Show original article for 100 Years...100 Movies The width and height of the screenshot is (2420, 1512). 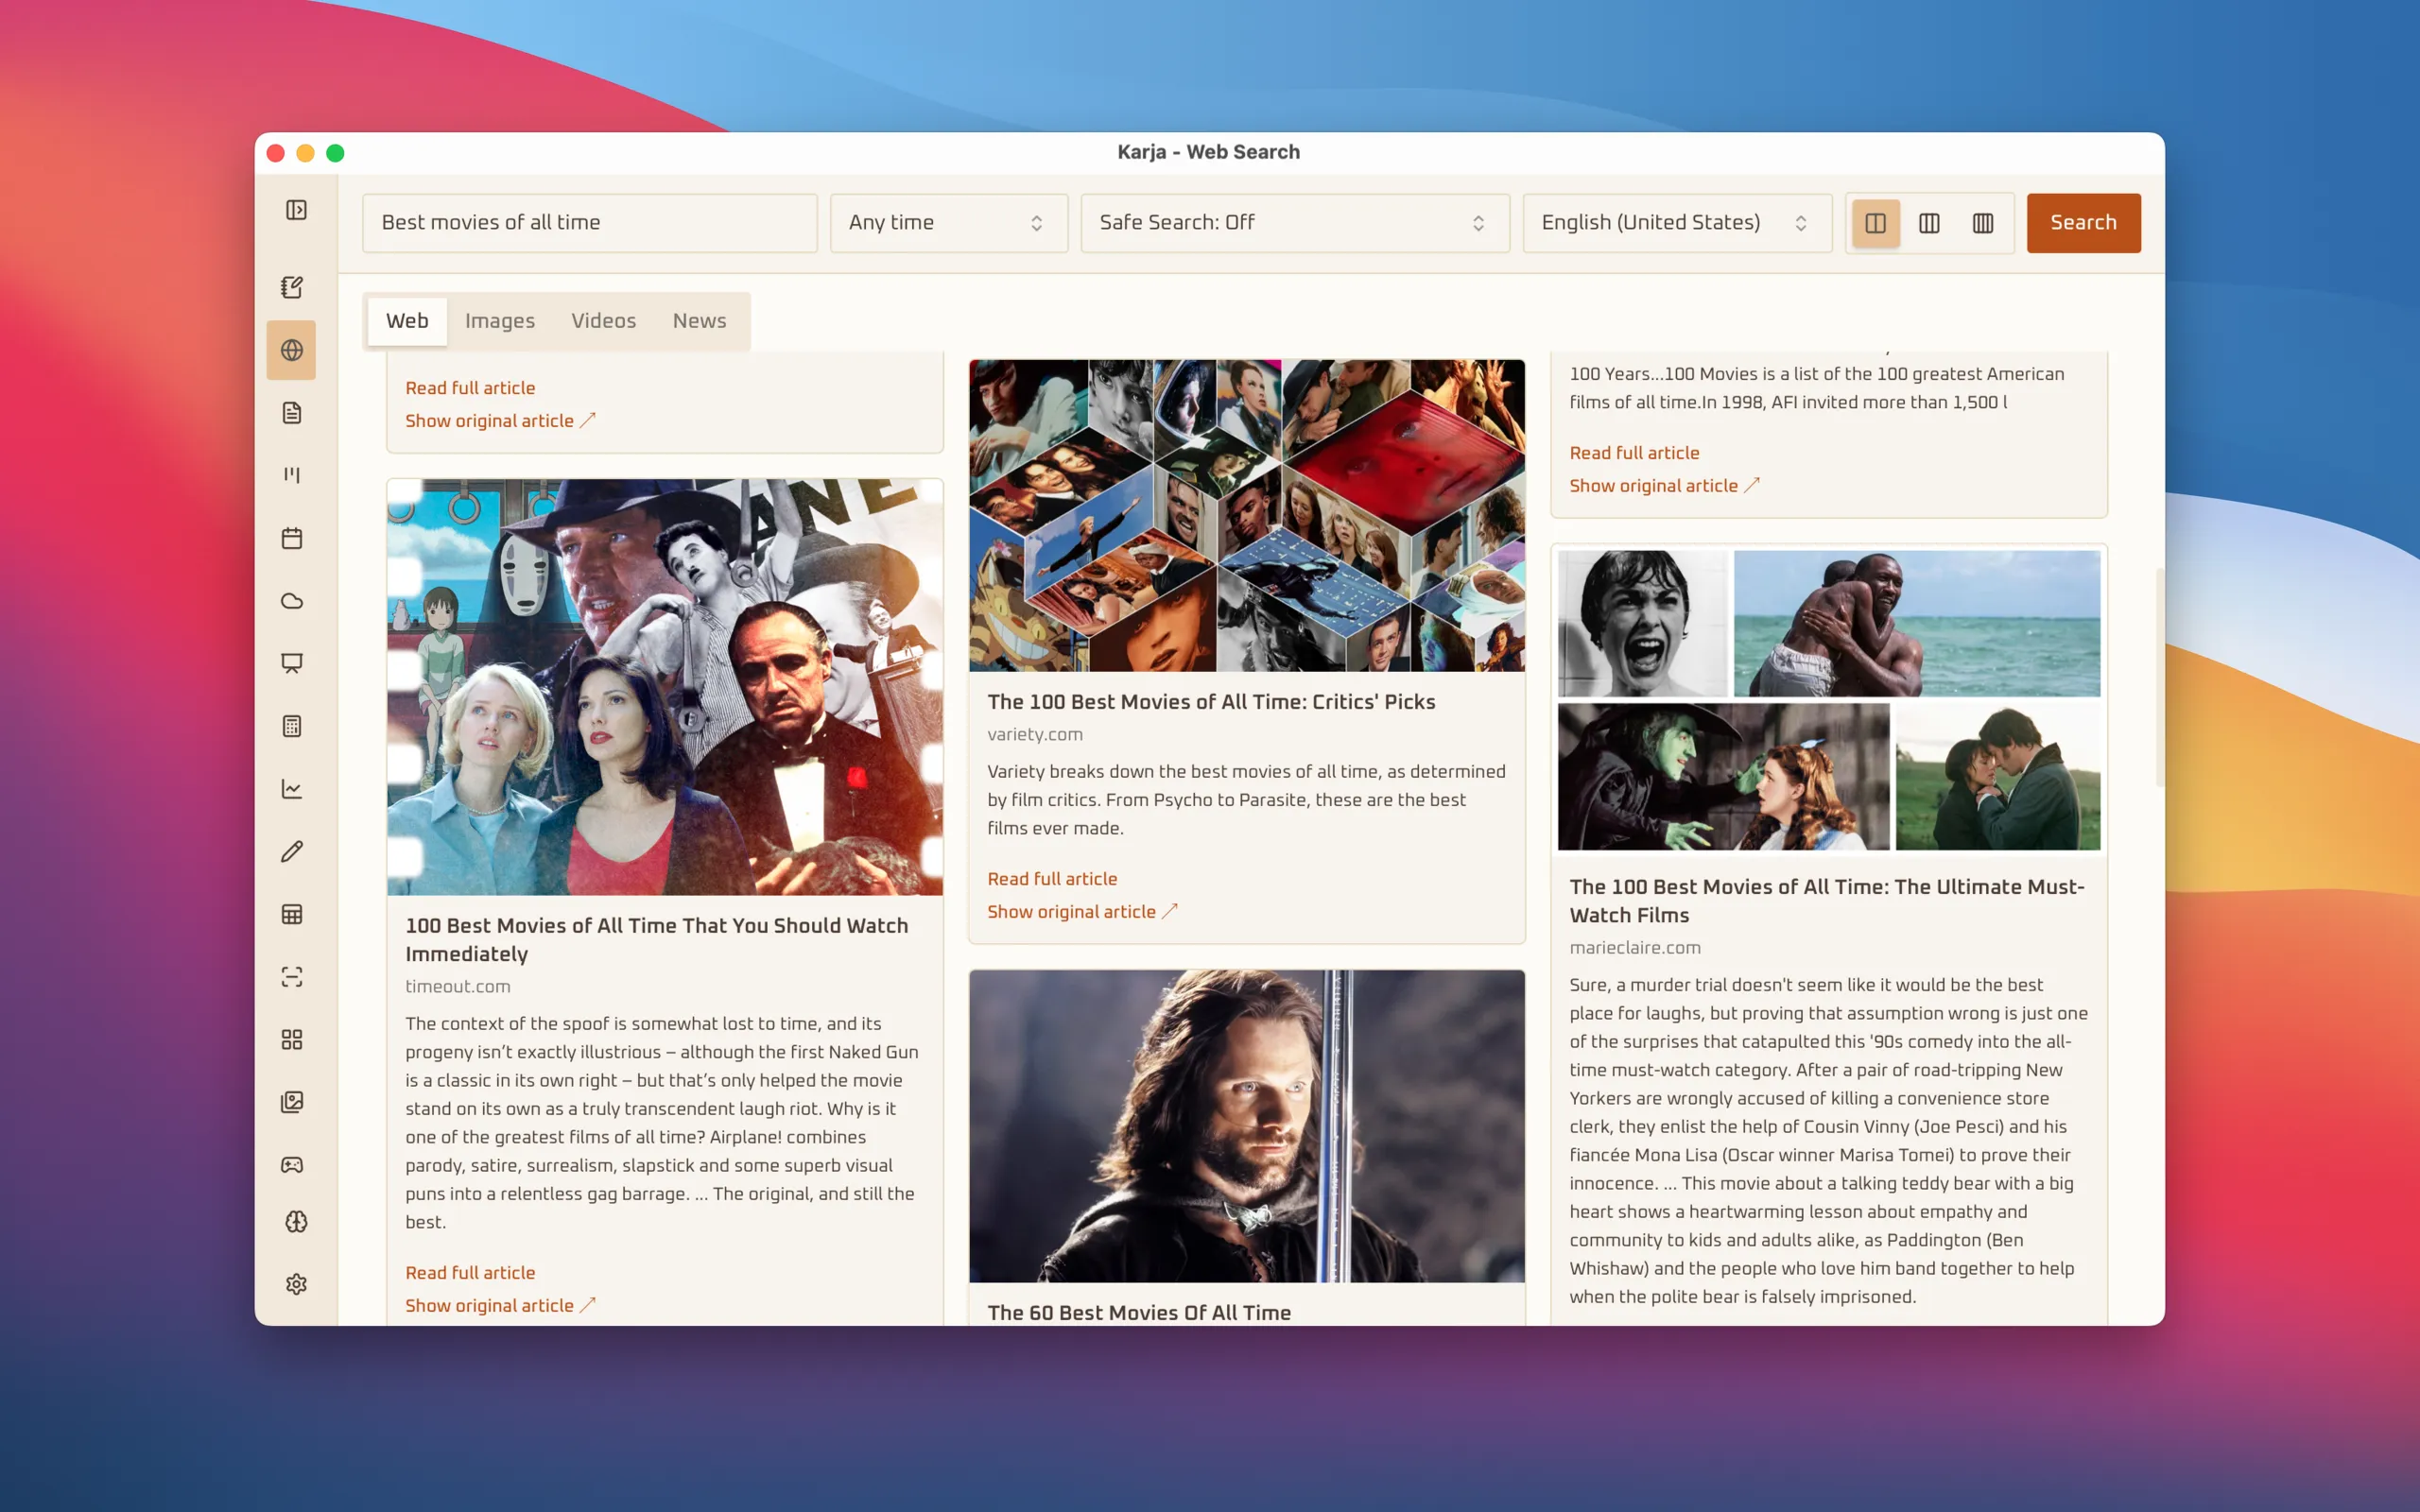[1664, 485]
